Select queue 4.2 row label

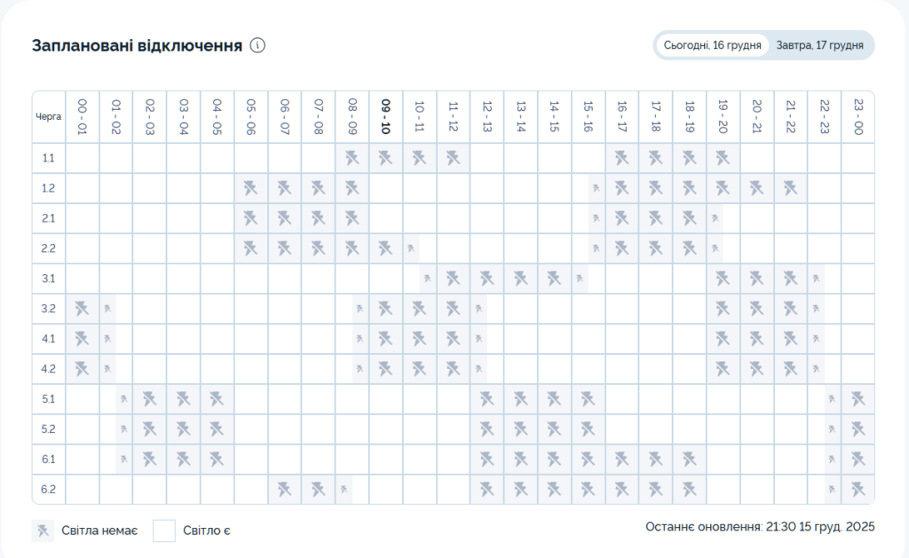tap(49, 369)
